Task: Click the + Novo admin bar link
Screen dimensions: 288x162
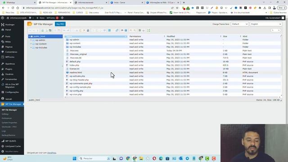Action: (x=40, y=18)
